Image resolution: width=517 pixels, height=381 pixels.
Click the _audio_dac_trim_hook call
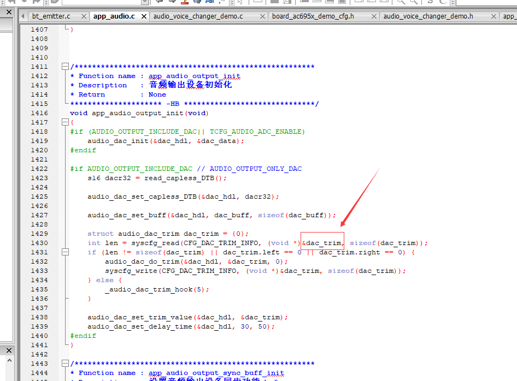[x=149, y=289]
